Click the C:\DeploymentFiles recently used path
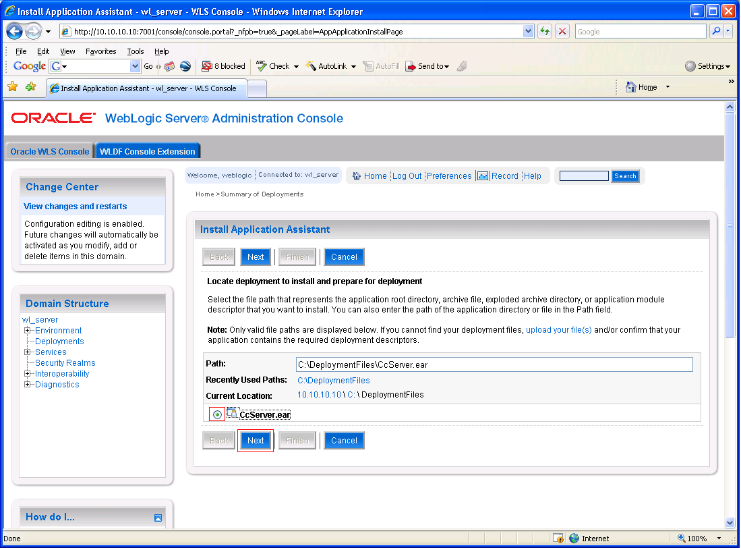The image size is (741, 548). [x=334, y=380]
